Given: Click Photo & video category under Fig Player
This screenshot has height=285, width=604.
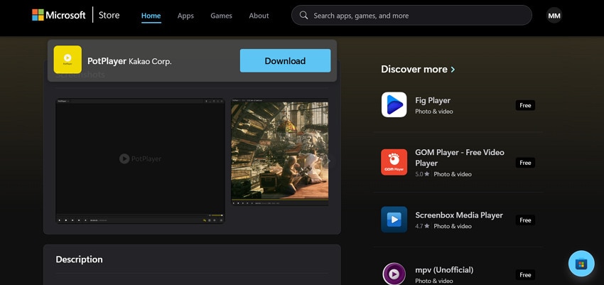Looking at the screenshot, I should 433,112.
